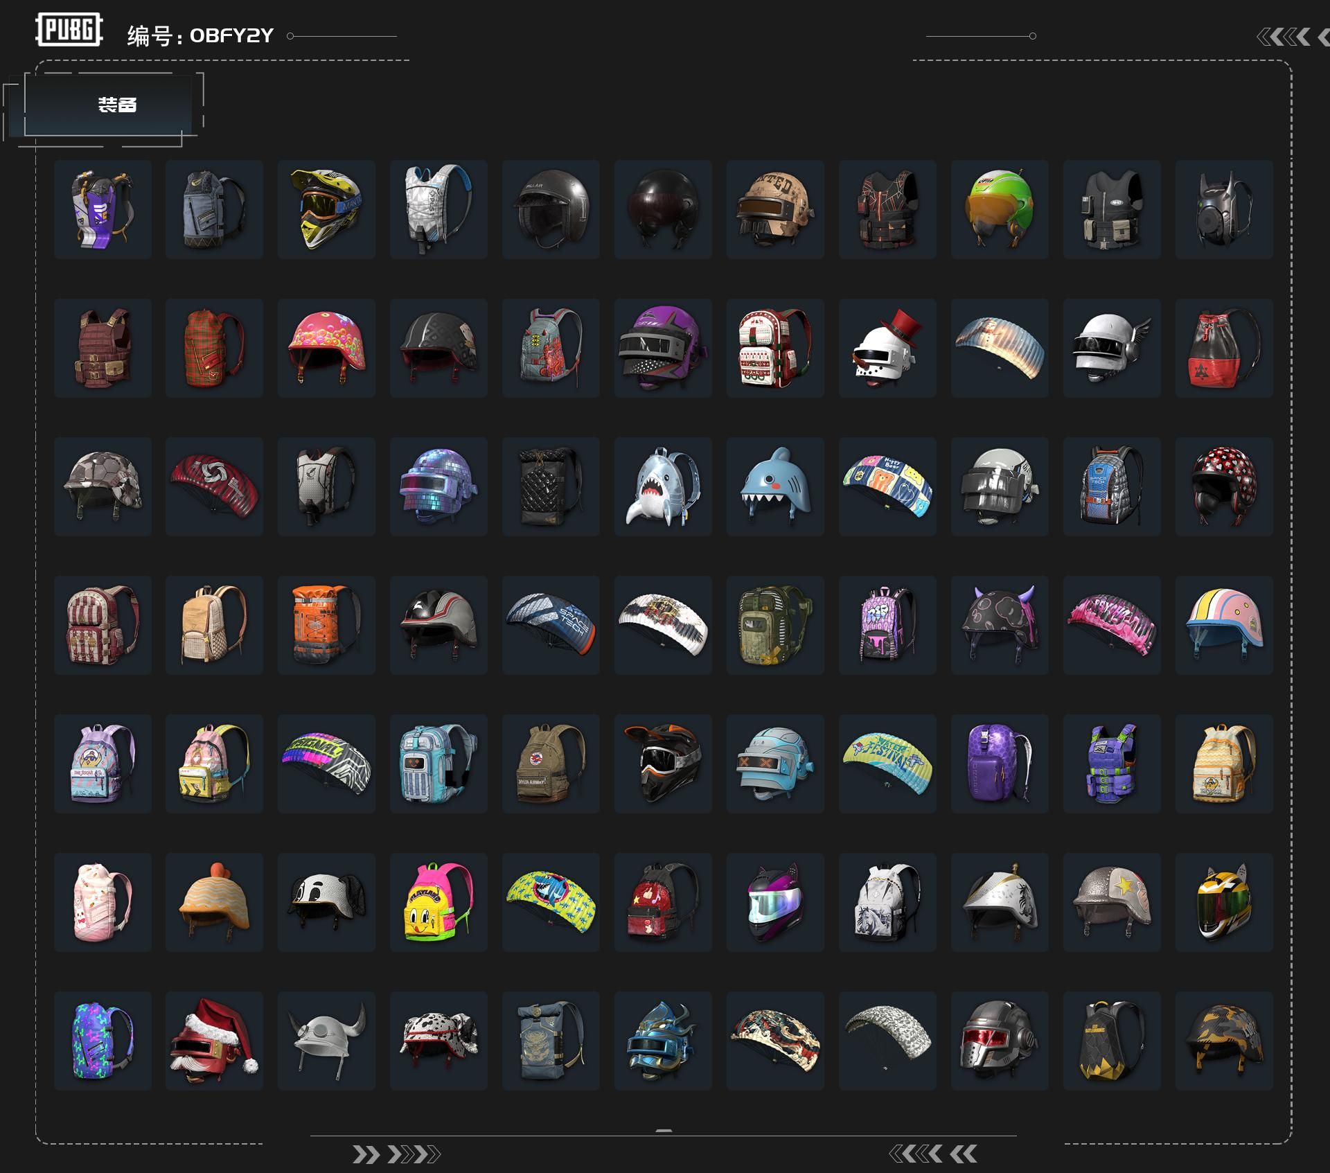Select the blue shark hat helmet

775,486
